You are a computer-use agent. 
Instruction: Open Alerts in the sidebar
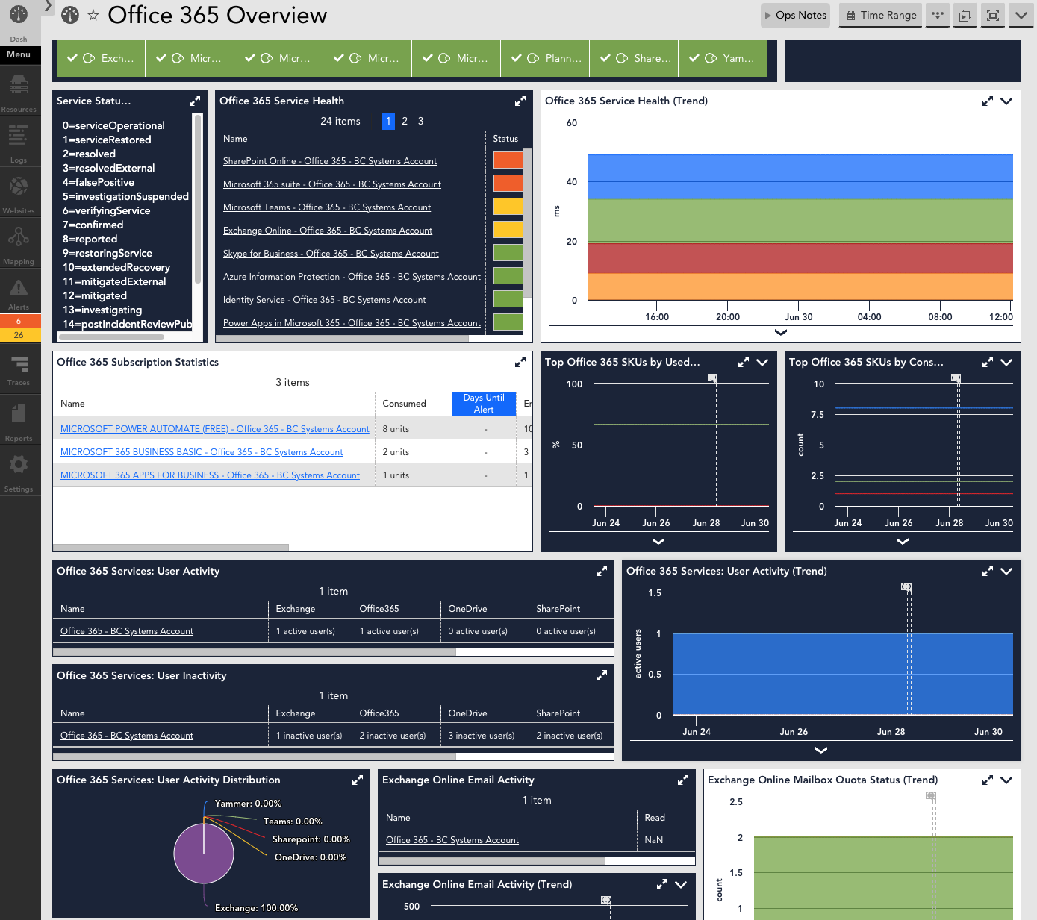point(19,292)
